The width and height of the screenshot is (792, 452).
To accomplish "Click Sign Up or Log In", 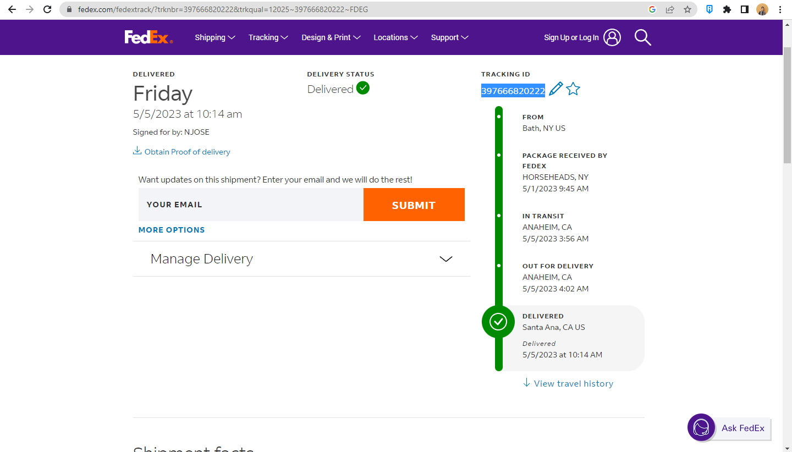I will pyautogui.click(x=571, y=37).
